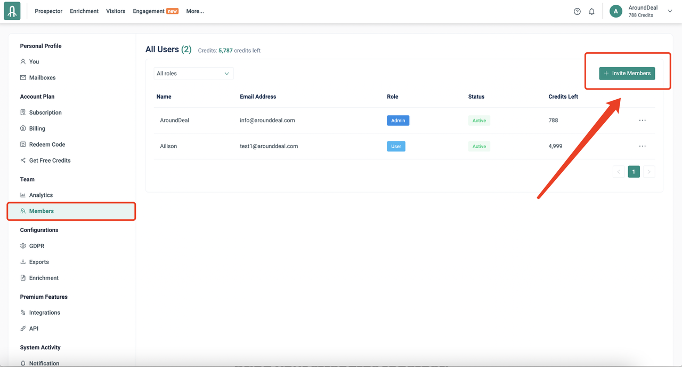Open GDPR configuration in sidebar

coord(36,246)
